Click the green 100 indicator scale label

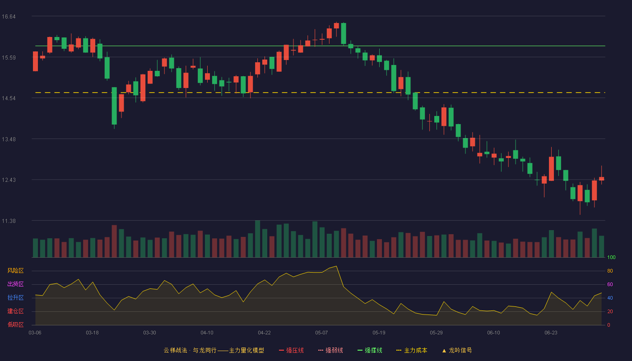tap(611, 257)
